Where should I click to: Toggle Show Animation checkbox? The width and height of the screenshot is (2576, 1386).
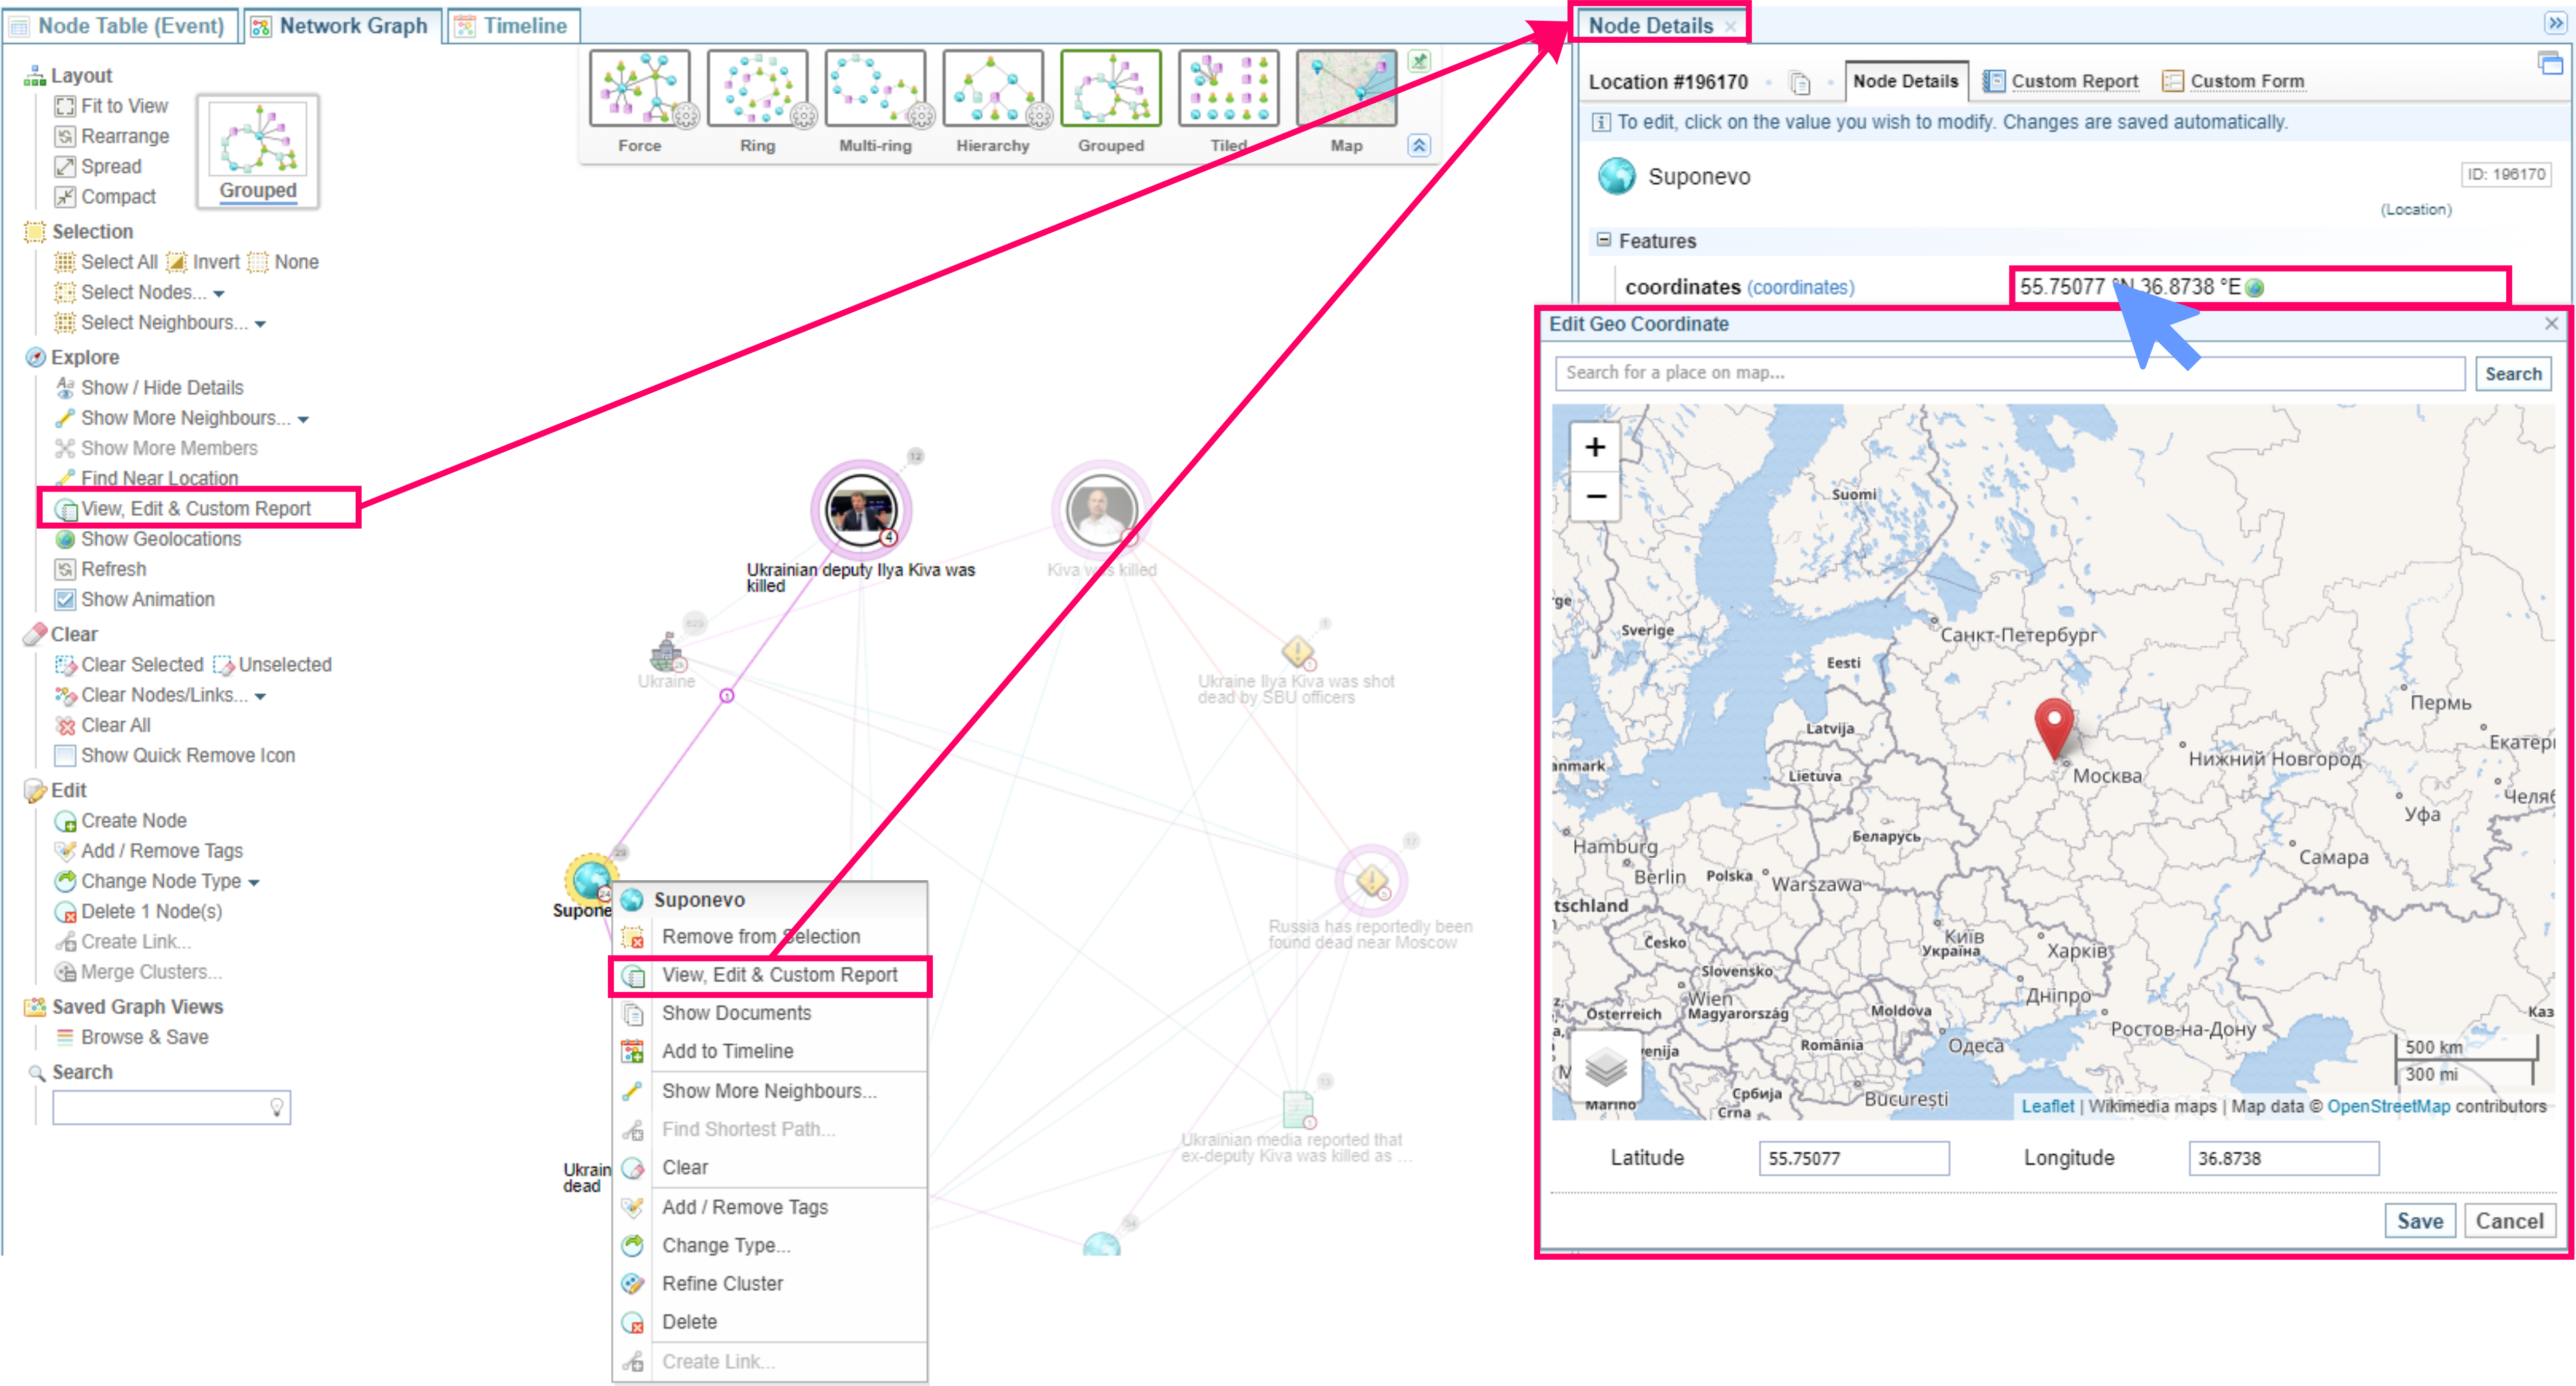coord(65,599)
